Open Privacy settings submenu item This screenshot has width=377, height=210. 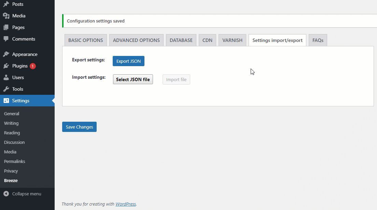tap(11, 171)
